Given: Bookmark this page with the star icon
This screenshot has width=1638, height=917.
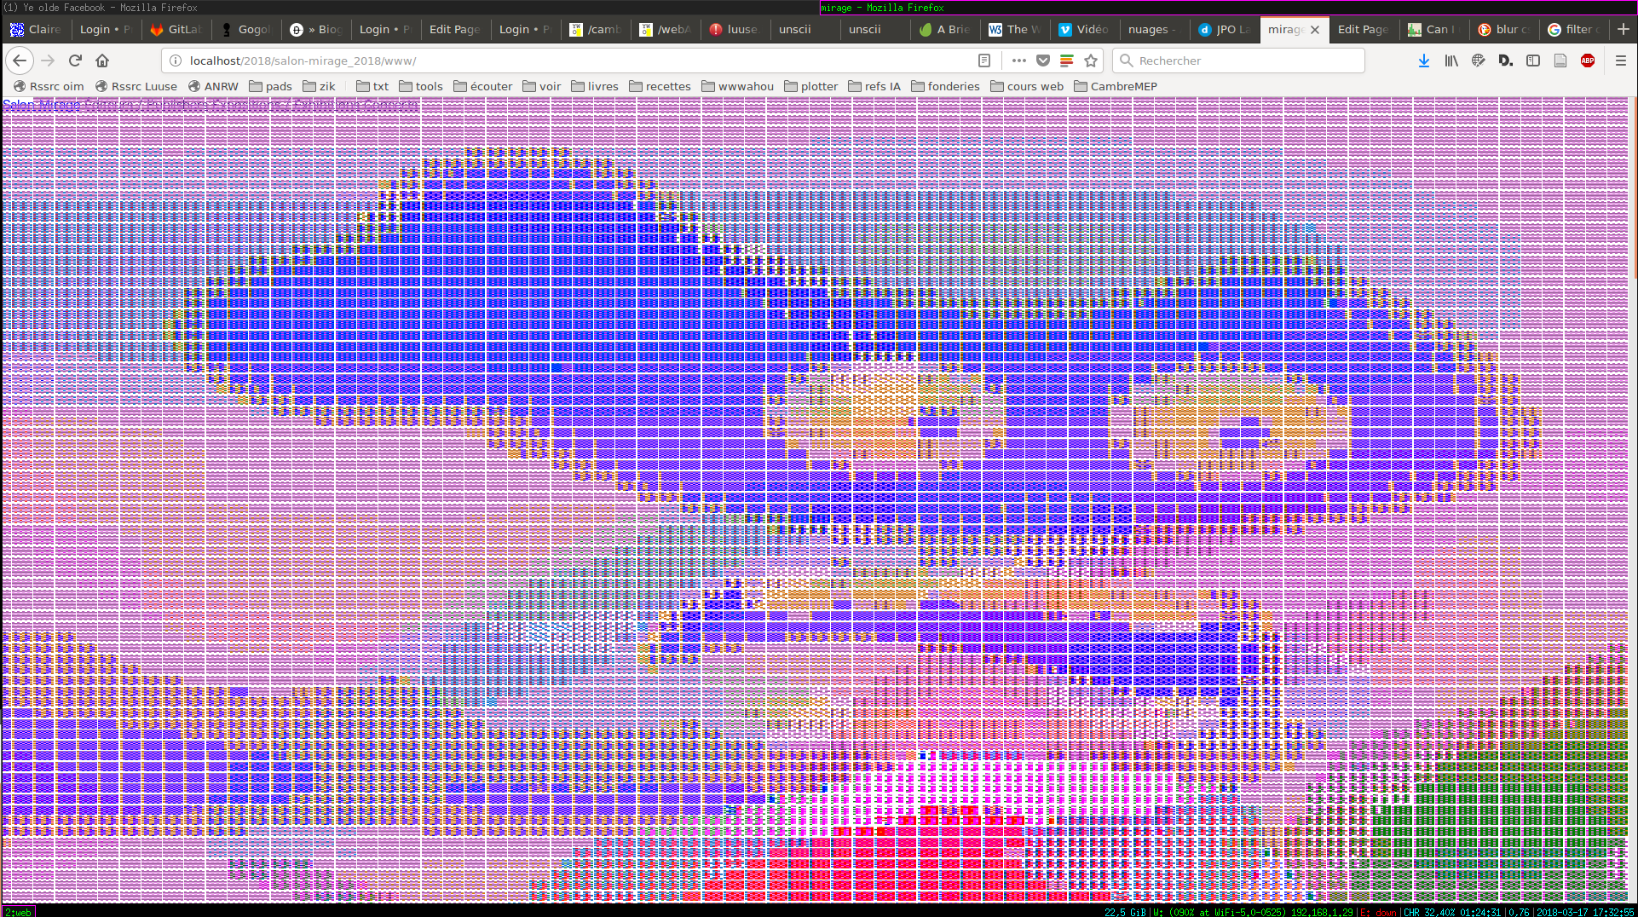Looking at the screenshot, I should (1090, 61).
